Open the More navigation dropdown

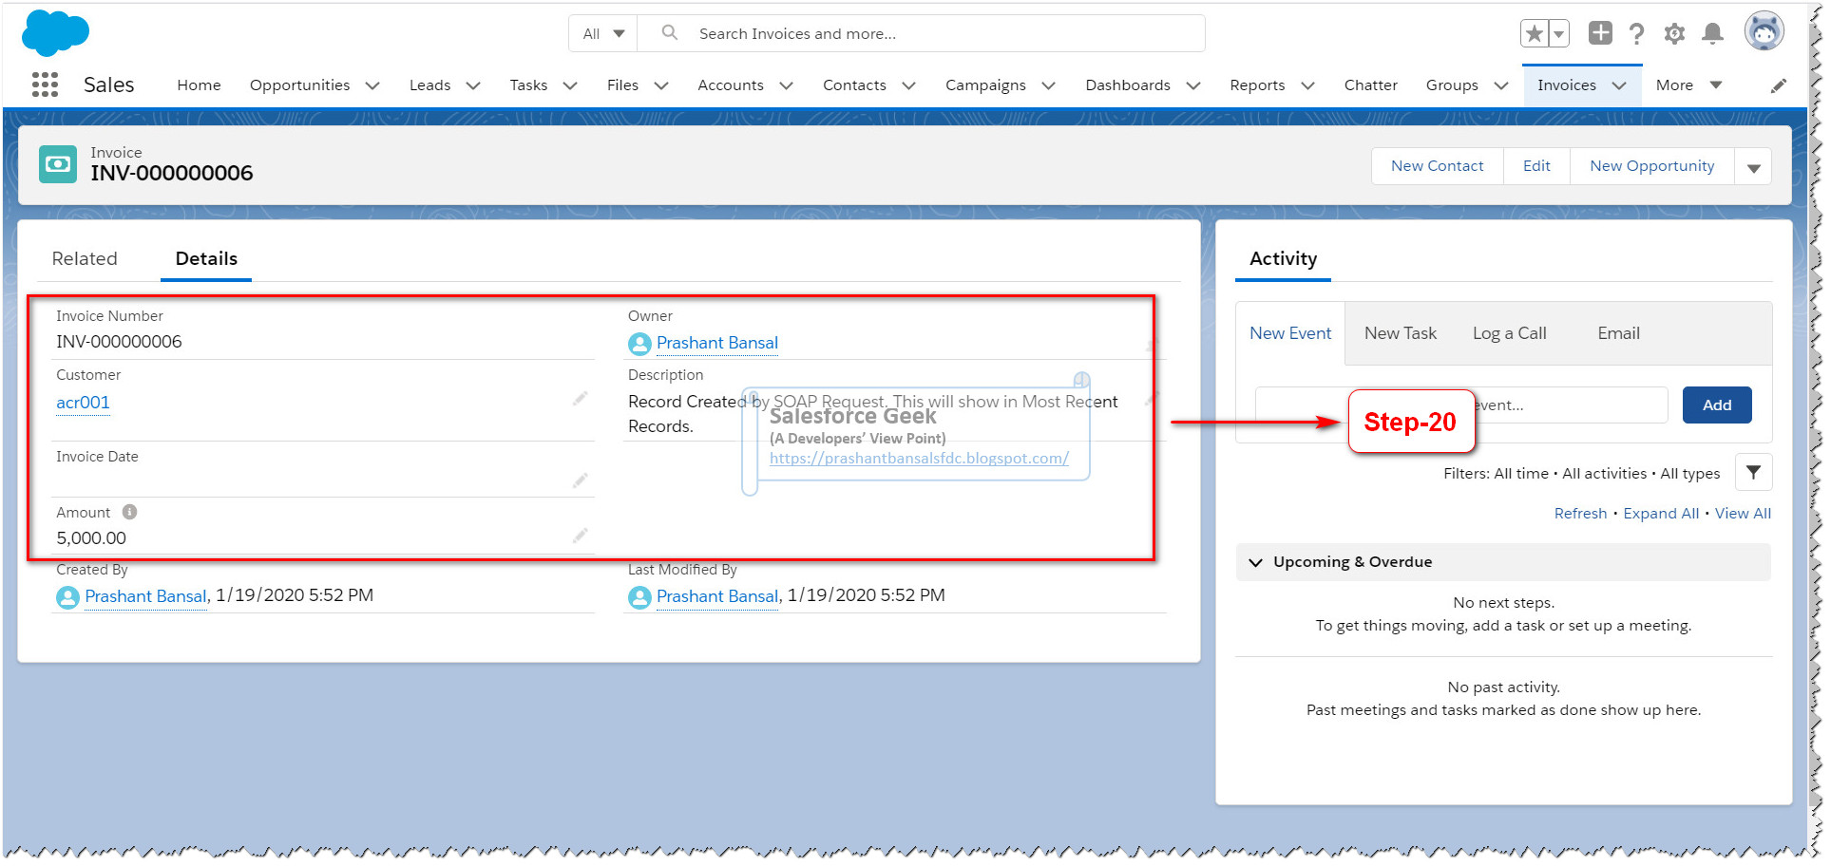coord(1688,85)
